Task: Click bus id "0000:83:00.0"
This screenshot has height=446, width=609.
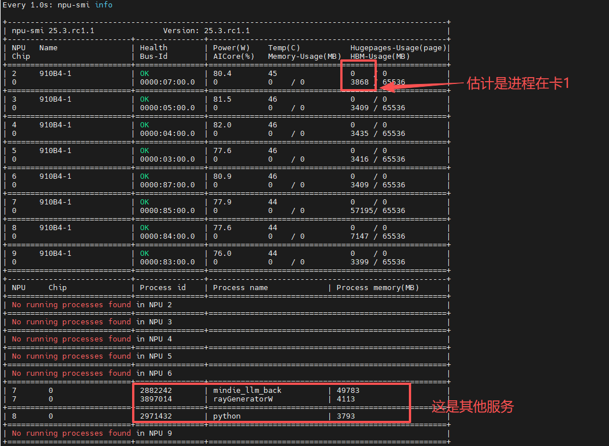Action: (x=168, y=262)
